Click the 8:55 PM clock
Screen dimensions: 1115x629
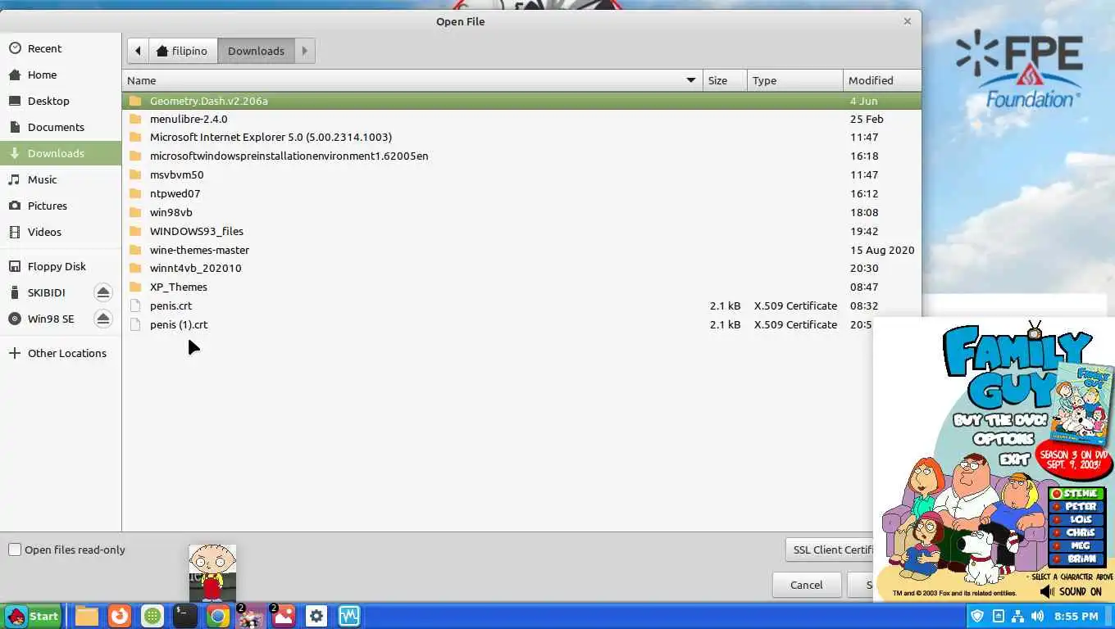point(1076,616)
